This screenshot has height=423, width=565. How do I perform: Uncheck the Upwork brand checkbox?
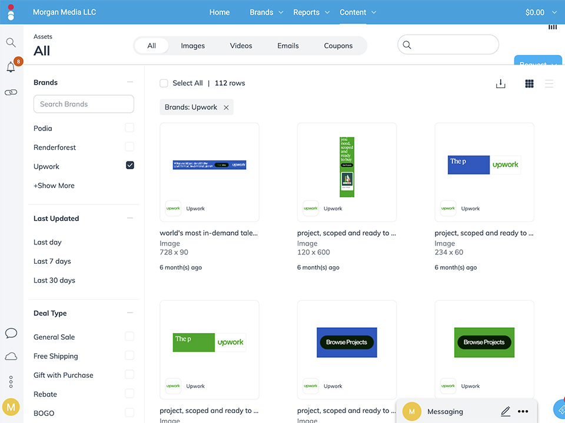pyautogui.click(x=130, y=166)
